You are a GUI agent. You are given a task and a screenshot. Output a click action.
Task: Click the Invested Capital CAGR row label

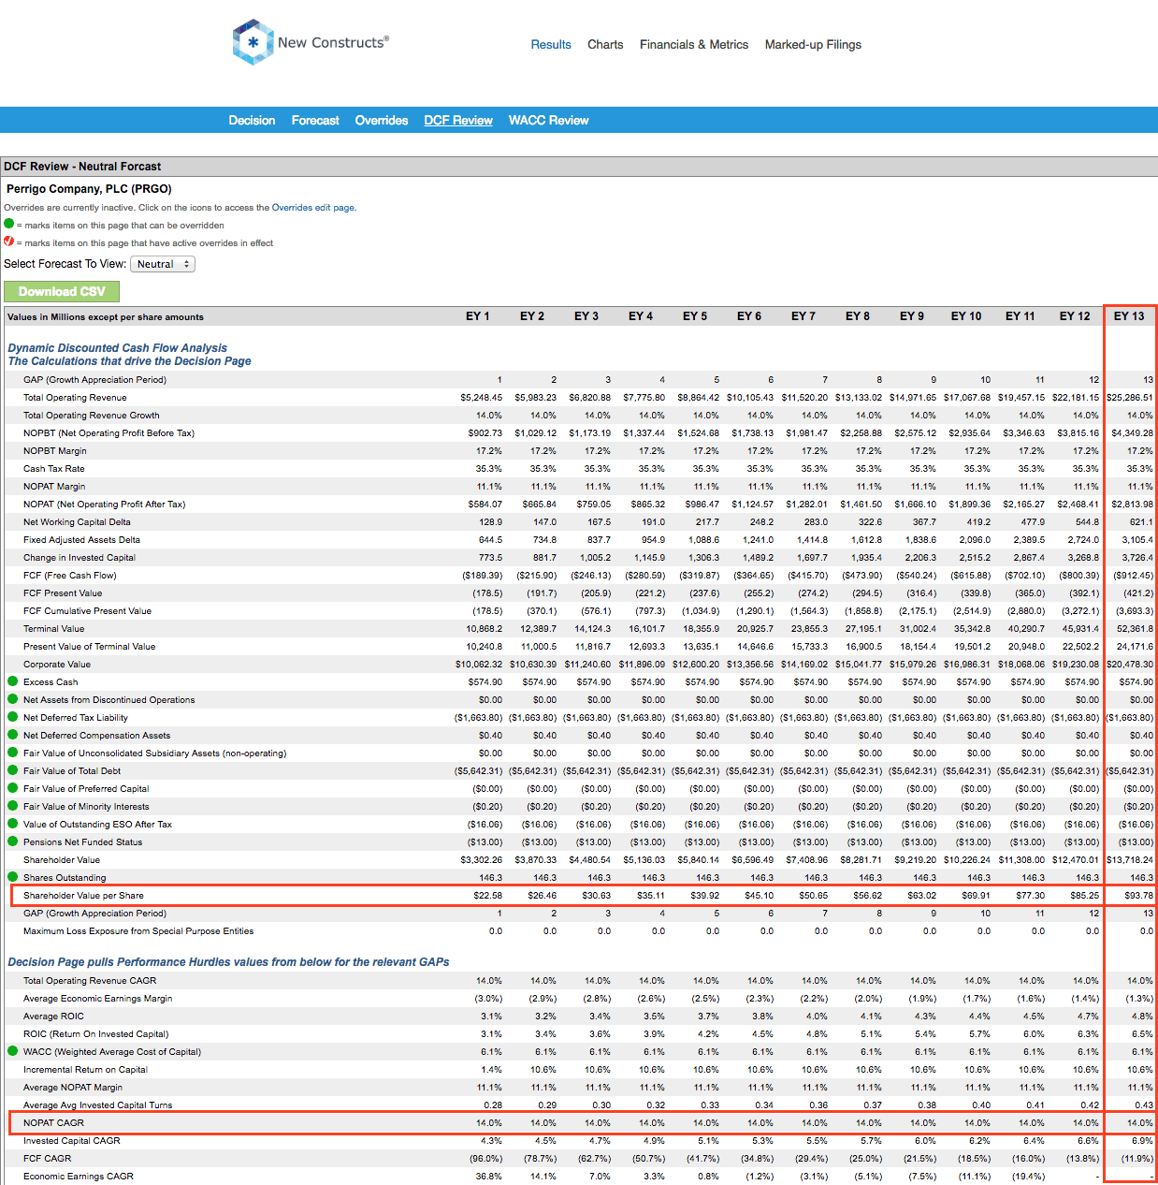click(72, 1141)
